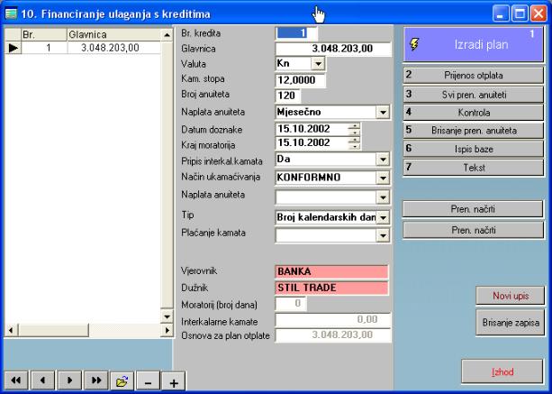Viewport: 552px width, 394px height.
Task: Click the Dužnik STIL TRADE field
Action: [x=331, y=288]
